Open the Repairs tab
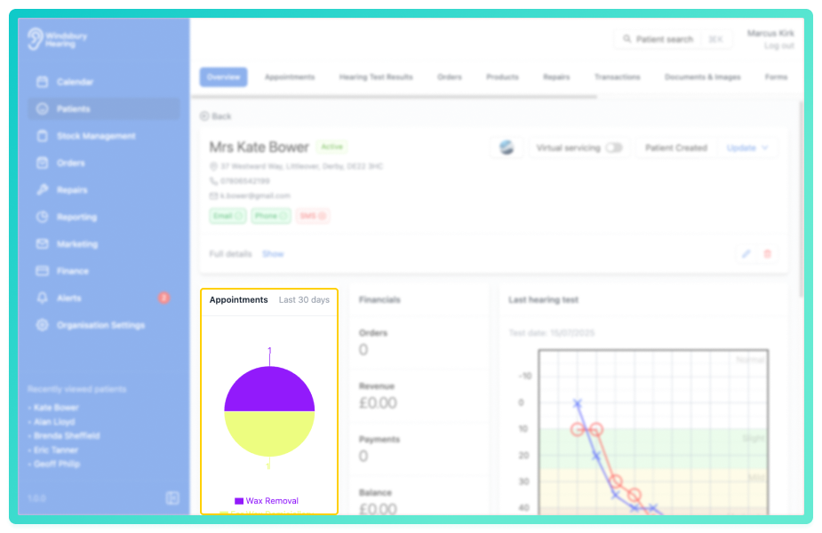Image resolution: width=822 pixels, height=533 pixels. coord(556,77)
